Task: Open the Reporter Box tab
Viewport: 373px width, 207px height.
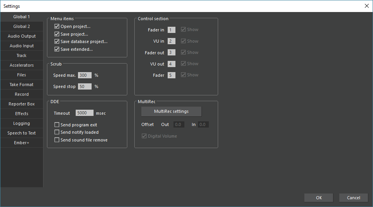Action: point(22,104)
